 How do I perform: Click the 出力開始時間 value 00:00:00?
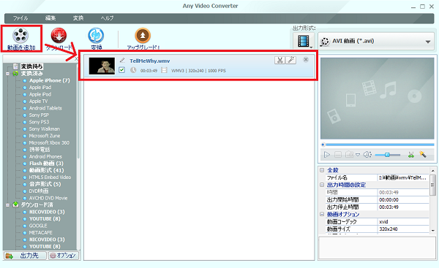coord(389,200)
